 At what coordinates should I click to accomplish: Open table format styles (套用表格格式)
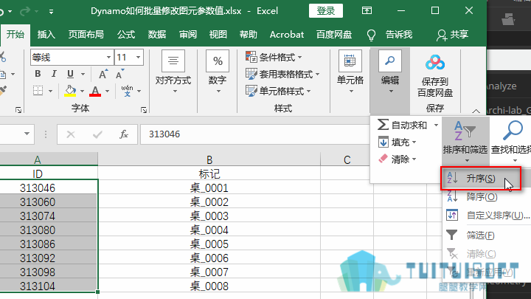282,74
